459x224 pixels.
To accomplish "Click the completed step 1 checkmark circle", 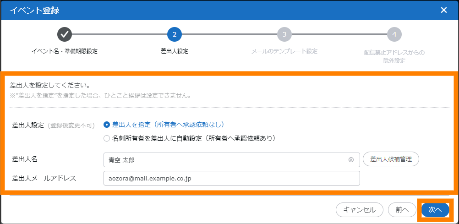I will (x=64, y=34).
